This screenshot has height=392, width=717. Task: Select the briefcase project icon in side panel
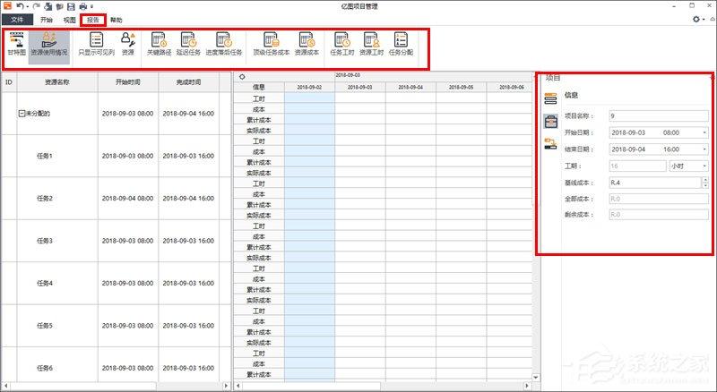tap(550, 121)
